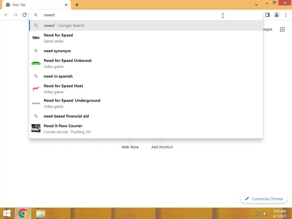Select Need for Speed: Underground suggestion
This screenshot has height=219, width=292.
point(146,103)
